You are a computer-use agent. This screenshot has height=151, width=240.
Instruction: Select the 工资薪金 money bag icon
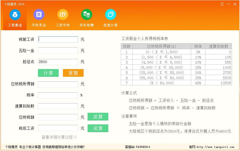(x=15, y=14)
